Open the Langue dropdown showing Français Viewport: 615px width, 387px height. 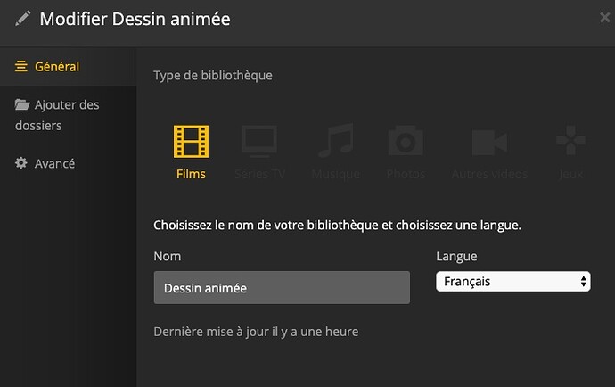(508, 282)
